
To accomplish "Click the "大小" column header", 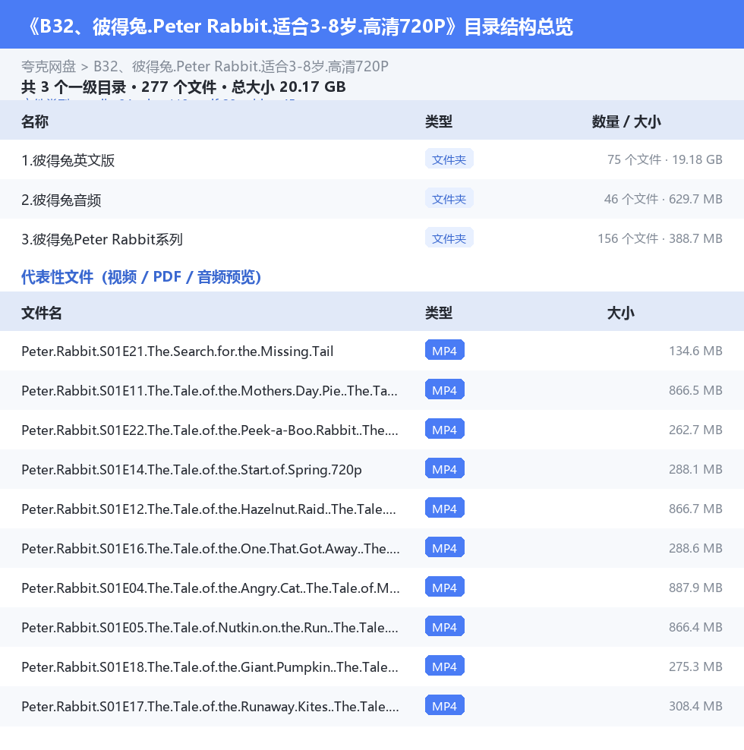I will point(620,313).
